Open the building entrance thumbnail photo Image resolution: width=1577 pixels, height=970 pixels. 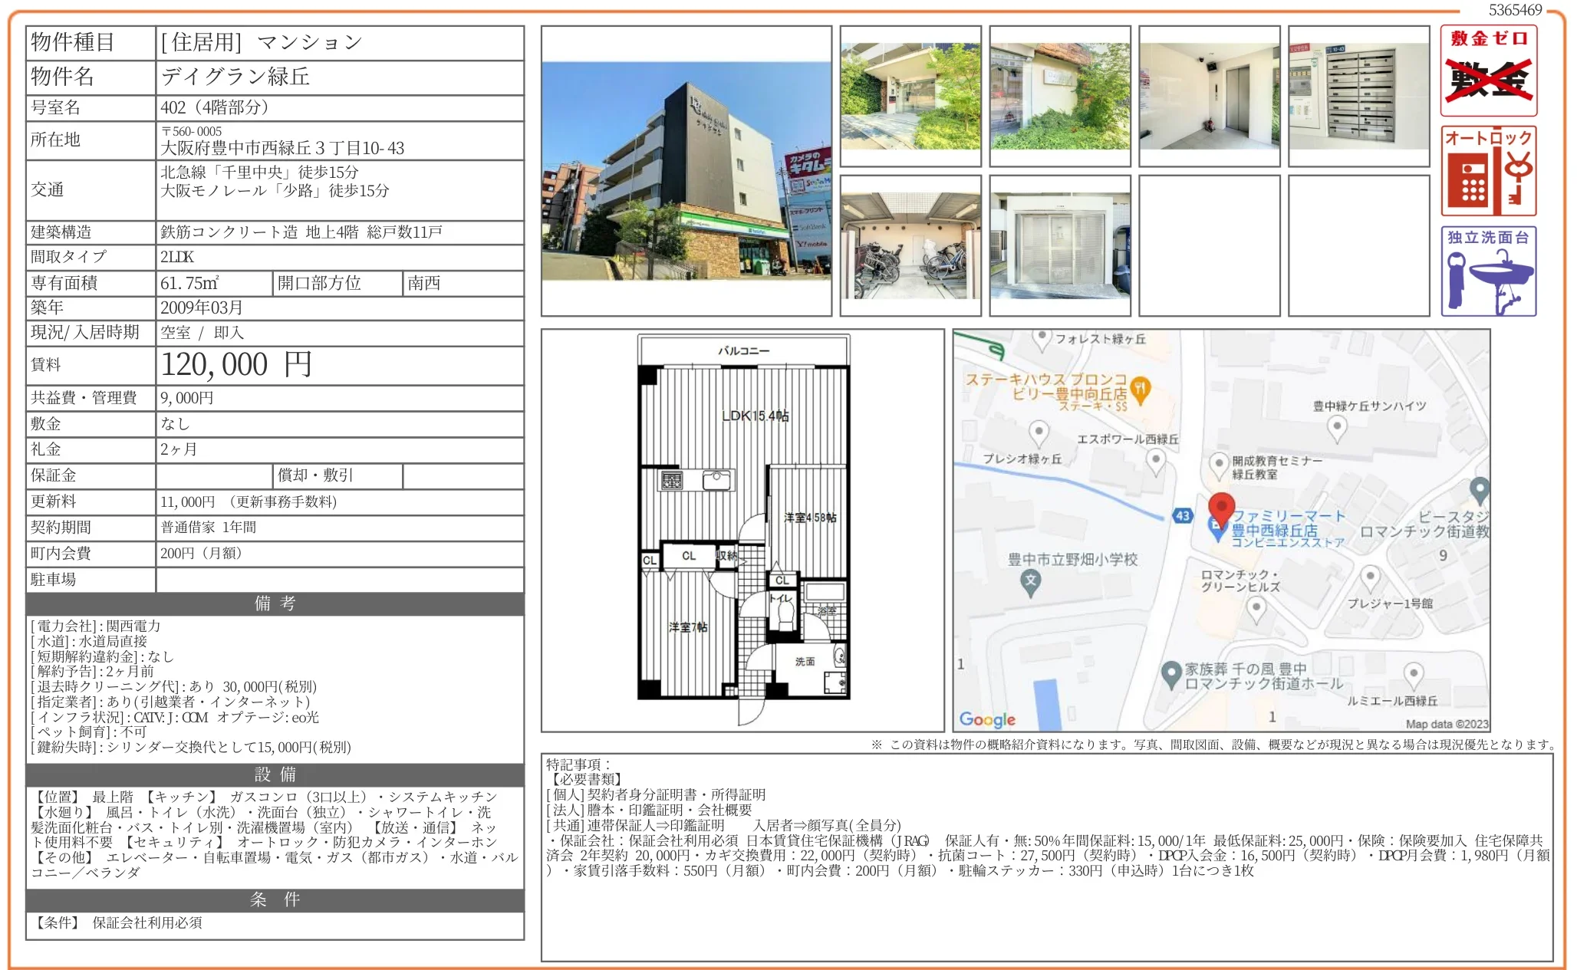click(910, 96)
